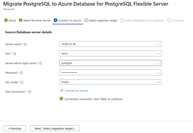Jump to the Summary tab

pos(176,20)
